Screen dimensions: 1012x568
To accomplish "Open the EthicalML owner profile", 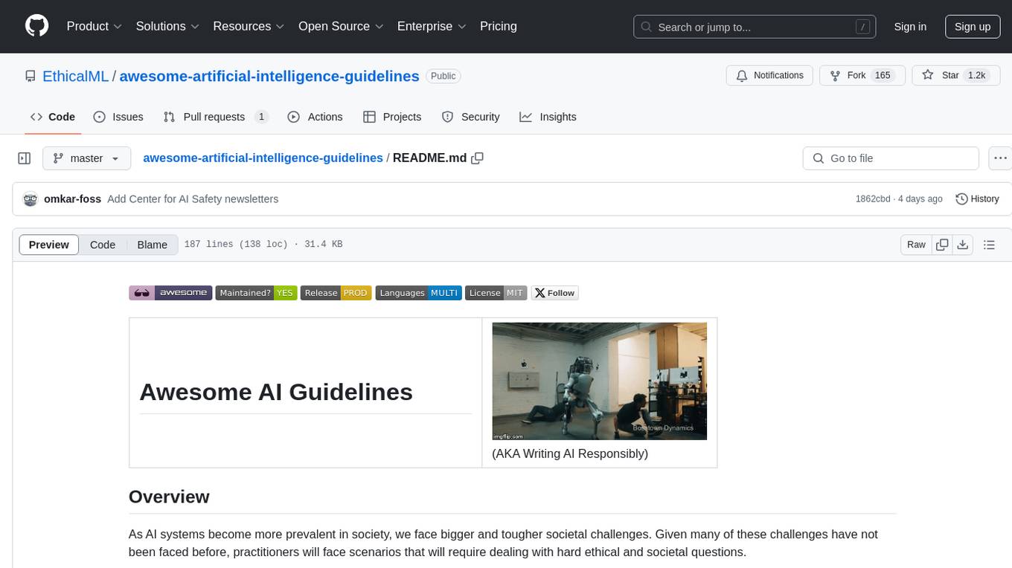I will click(75, 76).
